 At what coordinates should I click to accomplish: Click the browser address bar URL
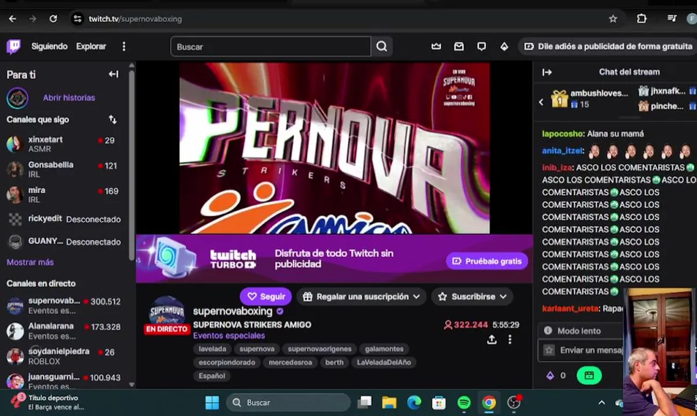pos(135,18)
